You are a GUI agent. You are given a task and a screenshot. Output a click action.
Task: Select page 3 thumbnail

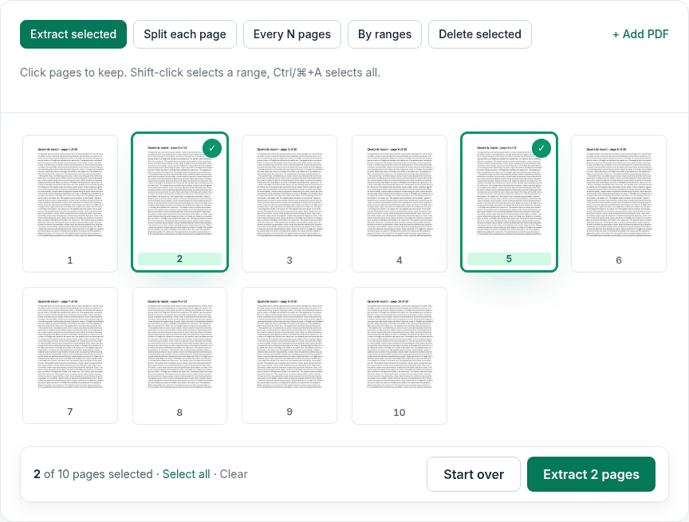[x=289, y=203]
